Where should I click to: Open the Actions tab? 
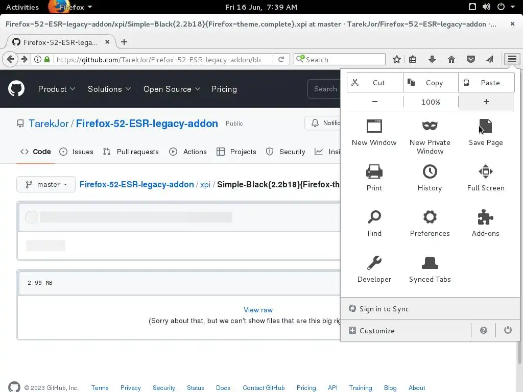coord(188,152)
